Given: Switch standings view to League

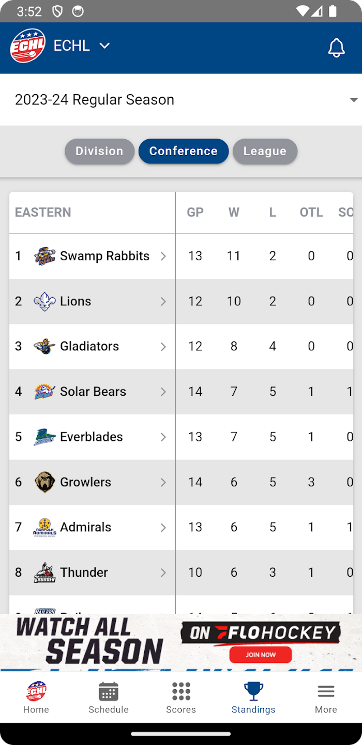Looking at the screenshot, I should (x=265, y=151).
